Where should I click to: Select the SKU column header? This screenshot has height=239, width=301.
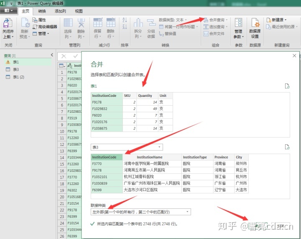tap(130, 96)
